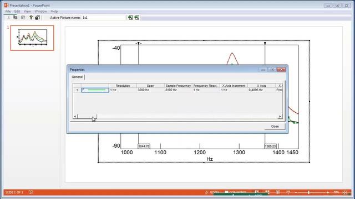Click the Hz axis label on graph
The width and height of the screenshot is (355, 199).
coord(210,159)
